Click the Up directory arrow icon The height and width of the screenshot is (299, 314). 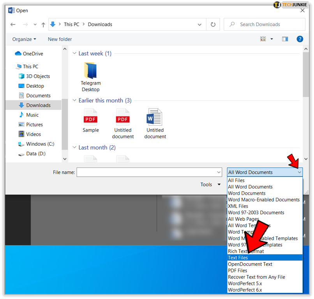43,25
